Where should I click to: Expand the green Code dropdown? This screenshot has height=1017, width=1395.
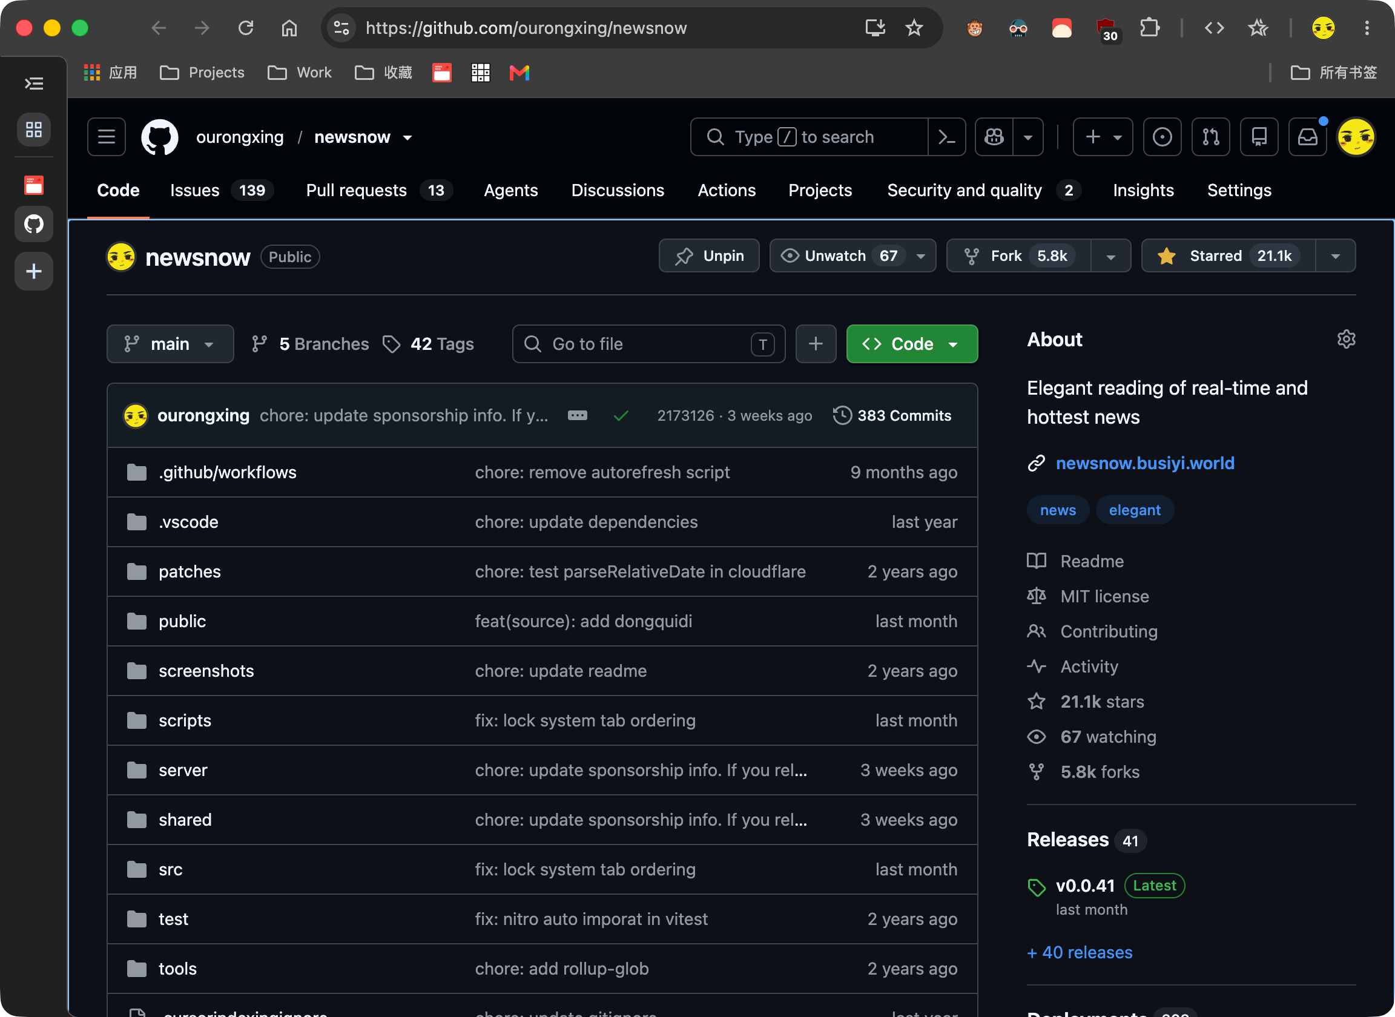[x=912, y=343]
